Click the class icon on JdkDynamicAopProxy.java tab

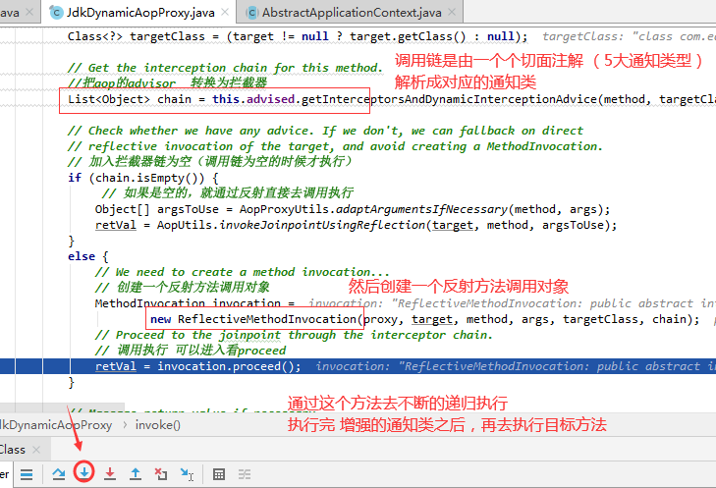tap(56, 13)
